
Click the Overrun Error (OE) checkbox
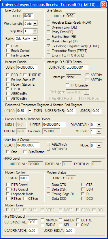48,27
